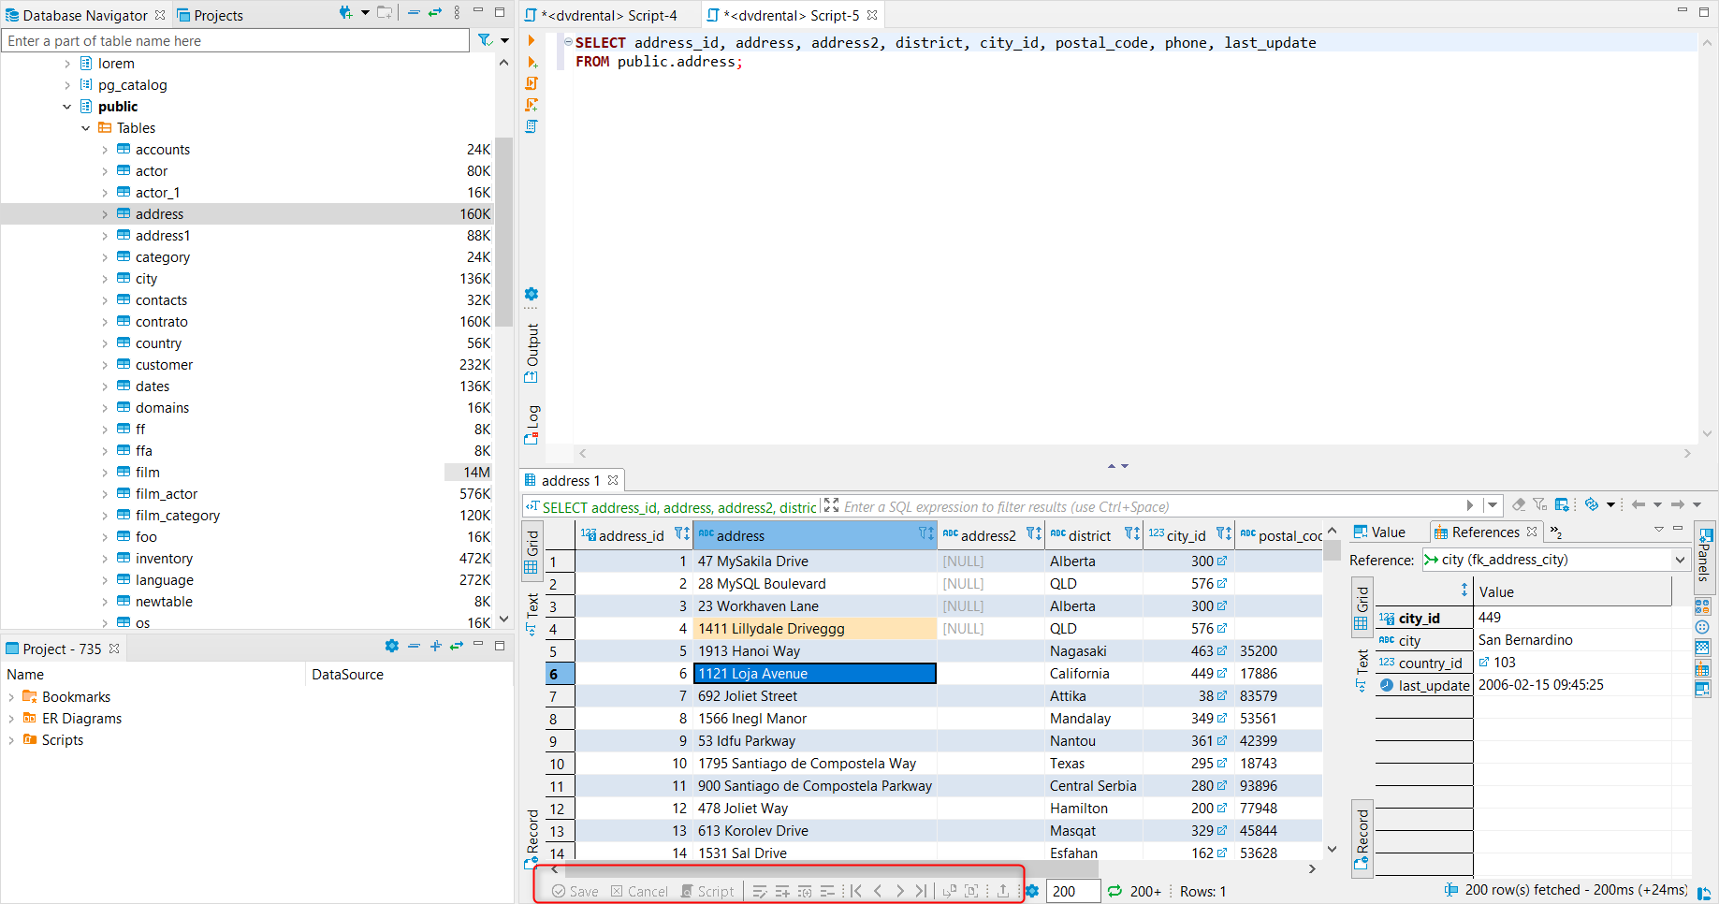Execute the SQL statement with orange play icon
The height and width of the screenshot is (904, 1719).
point(531,40)
